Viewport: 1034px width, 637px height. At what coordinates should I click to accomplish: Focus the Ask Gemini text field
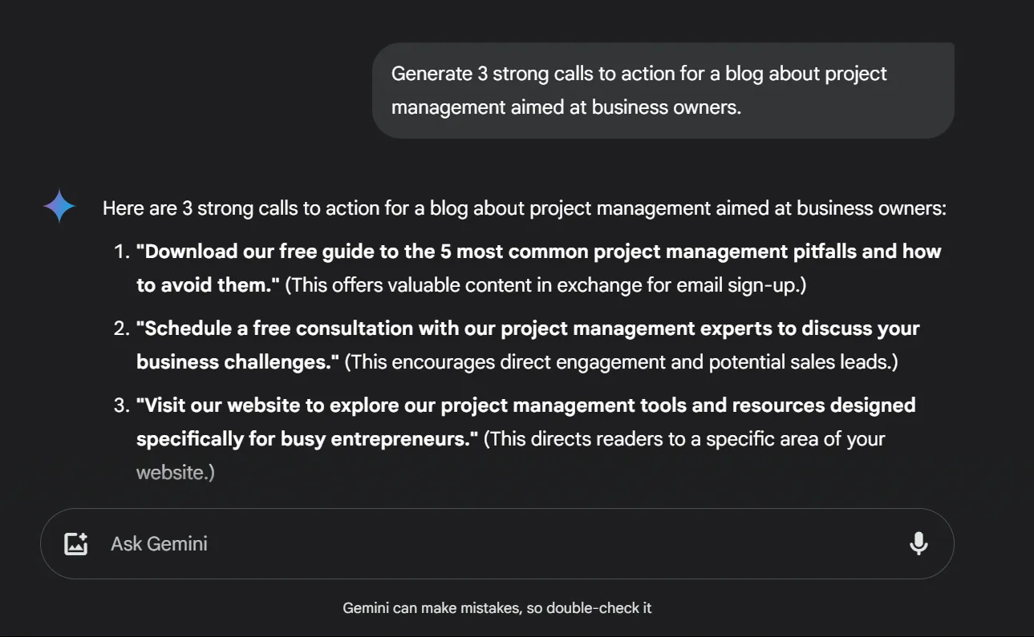click(x=497, y=544)
